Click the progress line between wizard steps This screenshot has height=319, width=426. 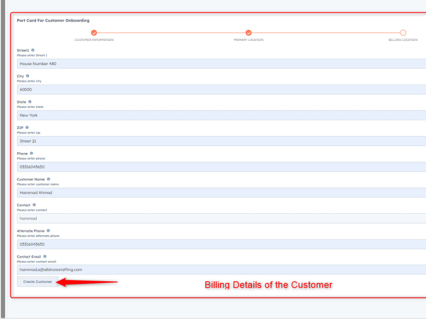pos(170,32)
